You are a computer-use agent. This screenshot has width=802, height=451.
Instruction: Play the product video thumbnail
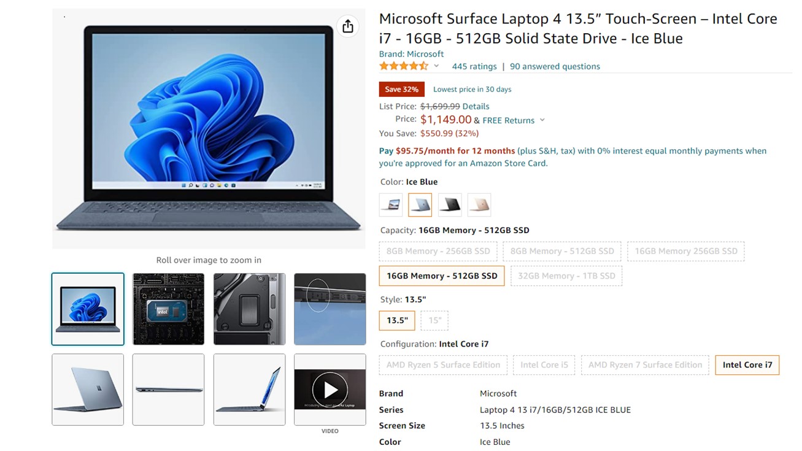(x=330, y=390)
